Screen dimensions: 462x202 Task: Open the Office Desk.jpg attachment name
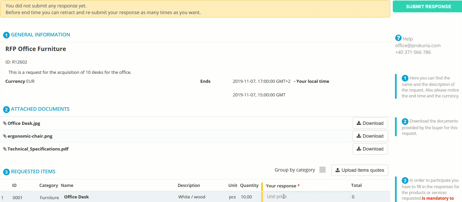pos(24,123)
